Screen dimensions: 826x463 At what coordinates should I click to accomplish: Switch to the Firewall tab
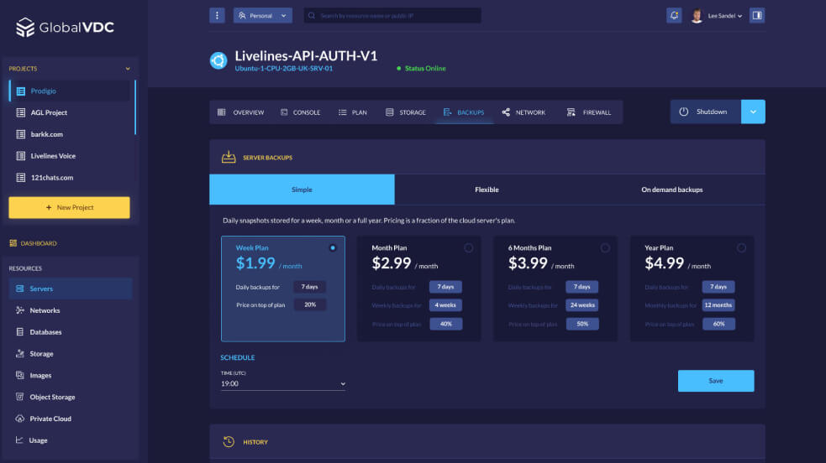tap(589, 112)
